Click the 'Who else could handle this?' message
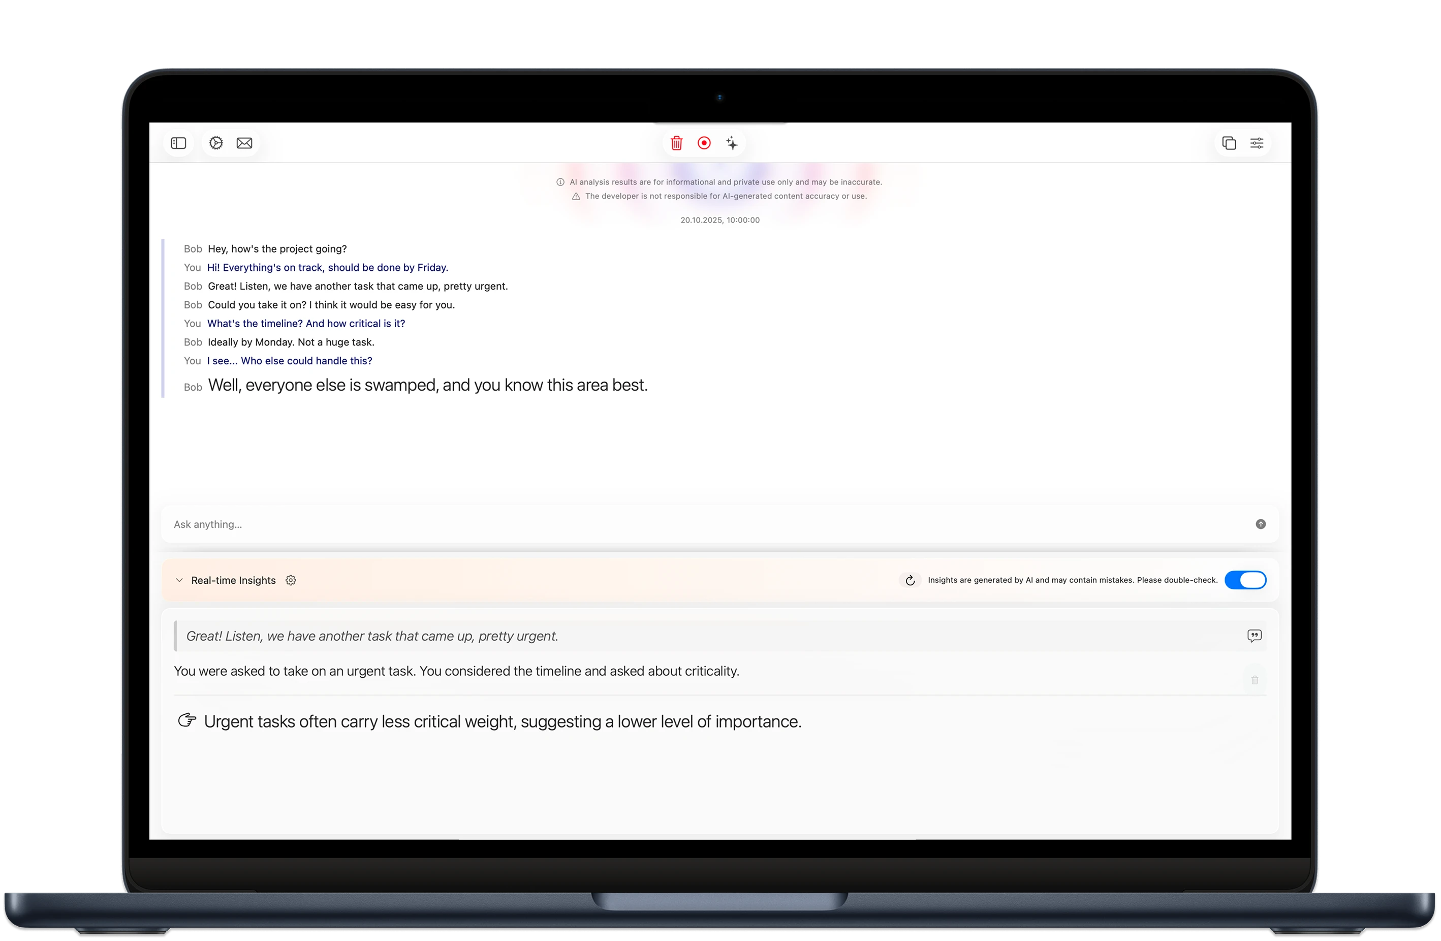This screenshot has height=941, width=1441. [x=290, y=361]
